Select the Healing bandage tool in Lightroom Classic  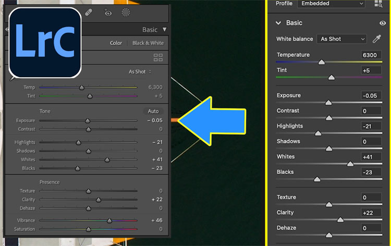(89, 13)
